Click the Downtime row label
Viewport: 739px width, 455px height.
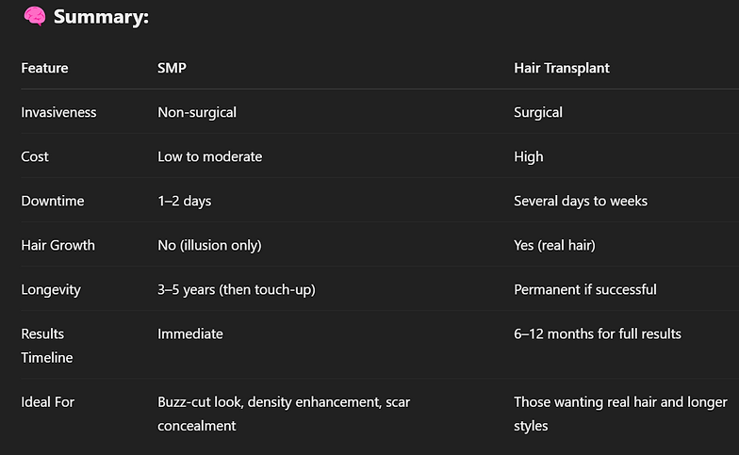(53, 201)
